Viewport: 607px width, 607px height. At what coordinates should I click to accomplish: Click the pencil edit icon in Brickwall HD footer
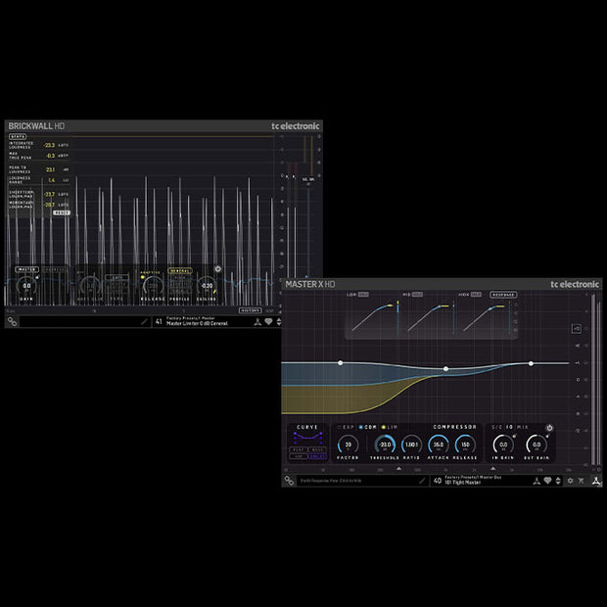point(144,321)
